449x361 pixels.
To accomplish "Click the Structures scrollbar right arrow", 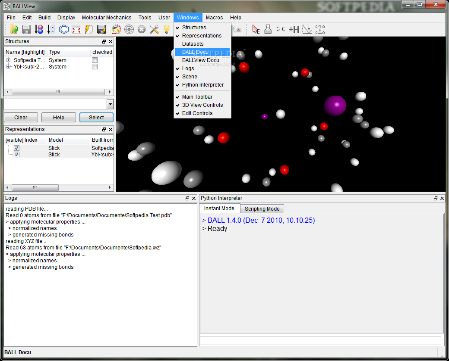I will [110, 92].
